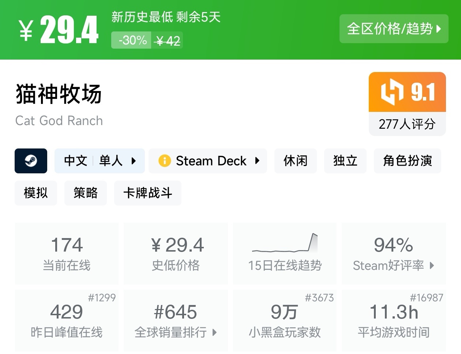The image size is (461, 354).
Task: Tap the 11.3h 平均游戏时间 stat card
Action: 394,320
